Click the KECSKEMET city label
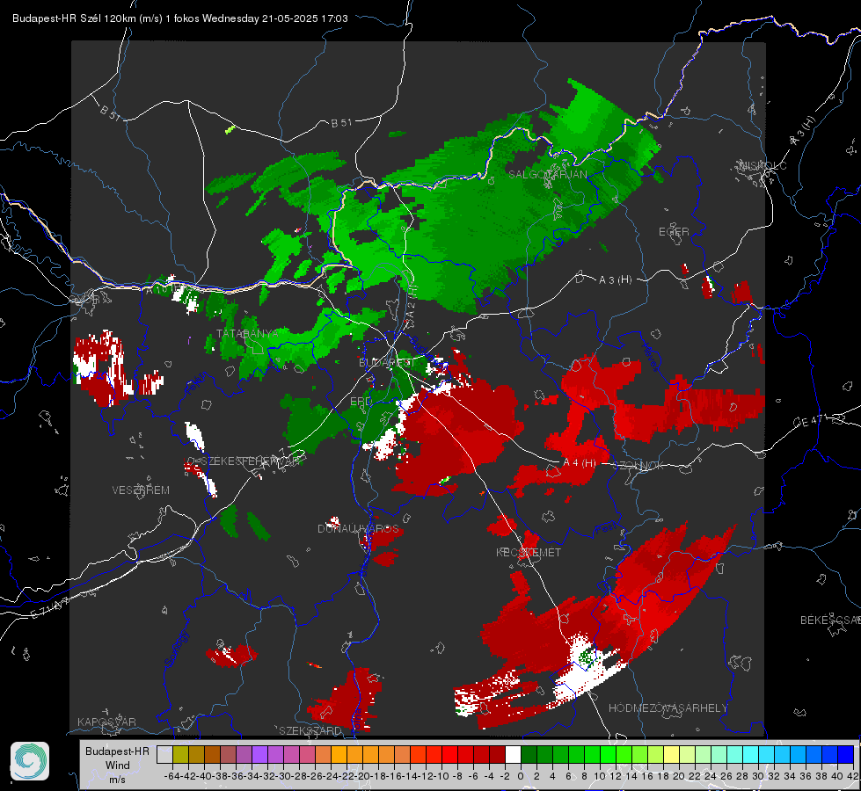Screen dimensions: 861x791 click(529, 552)
